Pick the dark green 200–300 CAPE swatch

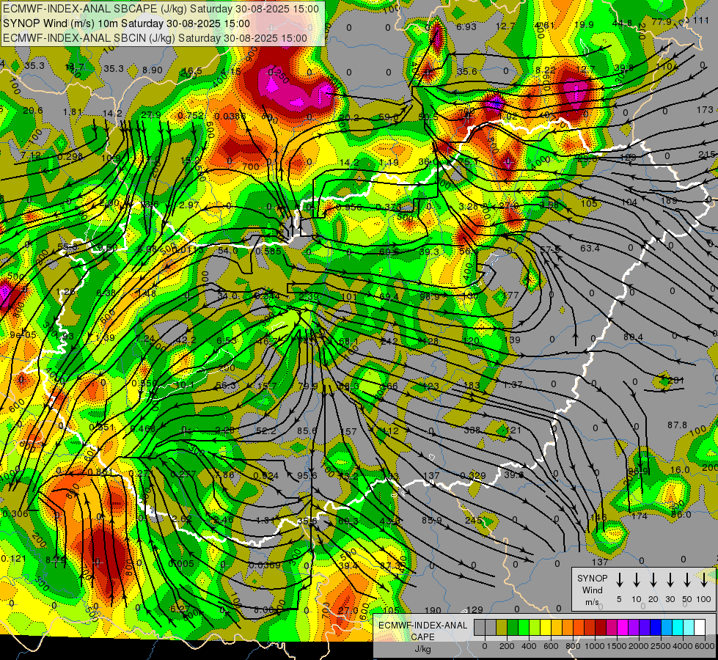tap(513, 628)
